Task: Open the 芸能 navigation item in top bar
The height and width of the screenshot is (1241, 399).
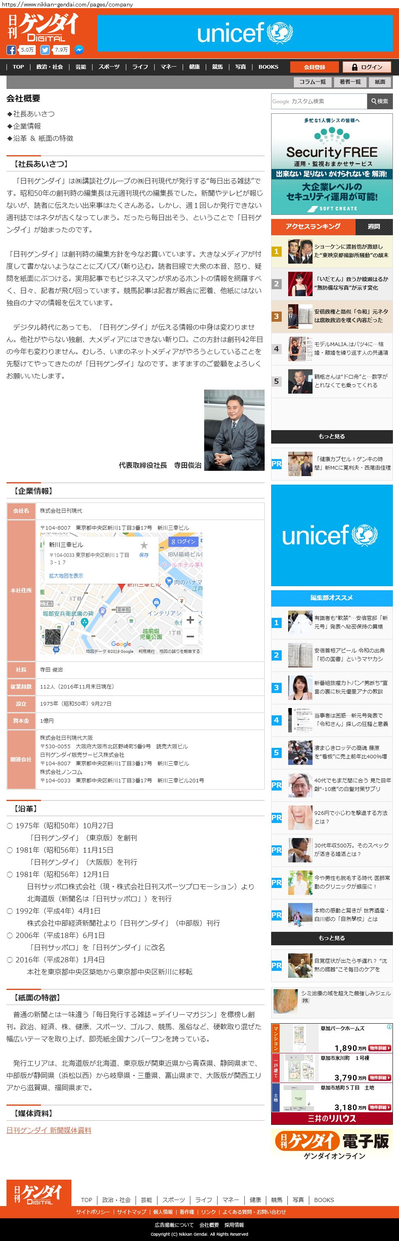Action: coord(81,67)
